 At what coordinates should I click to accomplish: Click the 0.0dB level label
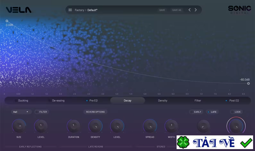pyautogui.click(x=10, y=25)
